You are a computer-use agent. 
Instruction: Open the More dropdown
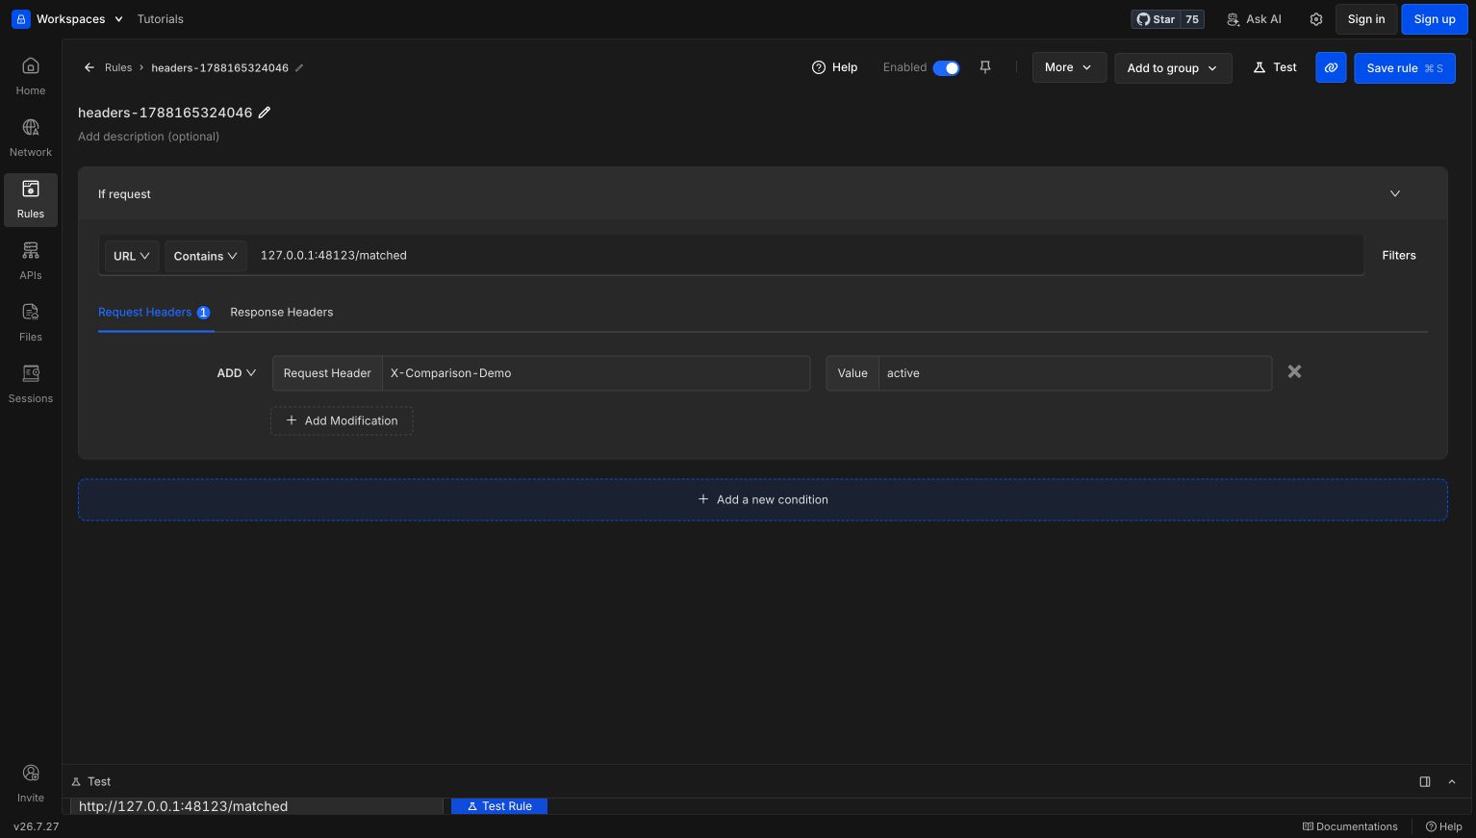(x=1069, y=67)
